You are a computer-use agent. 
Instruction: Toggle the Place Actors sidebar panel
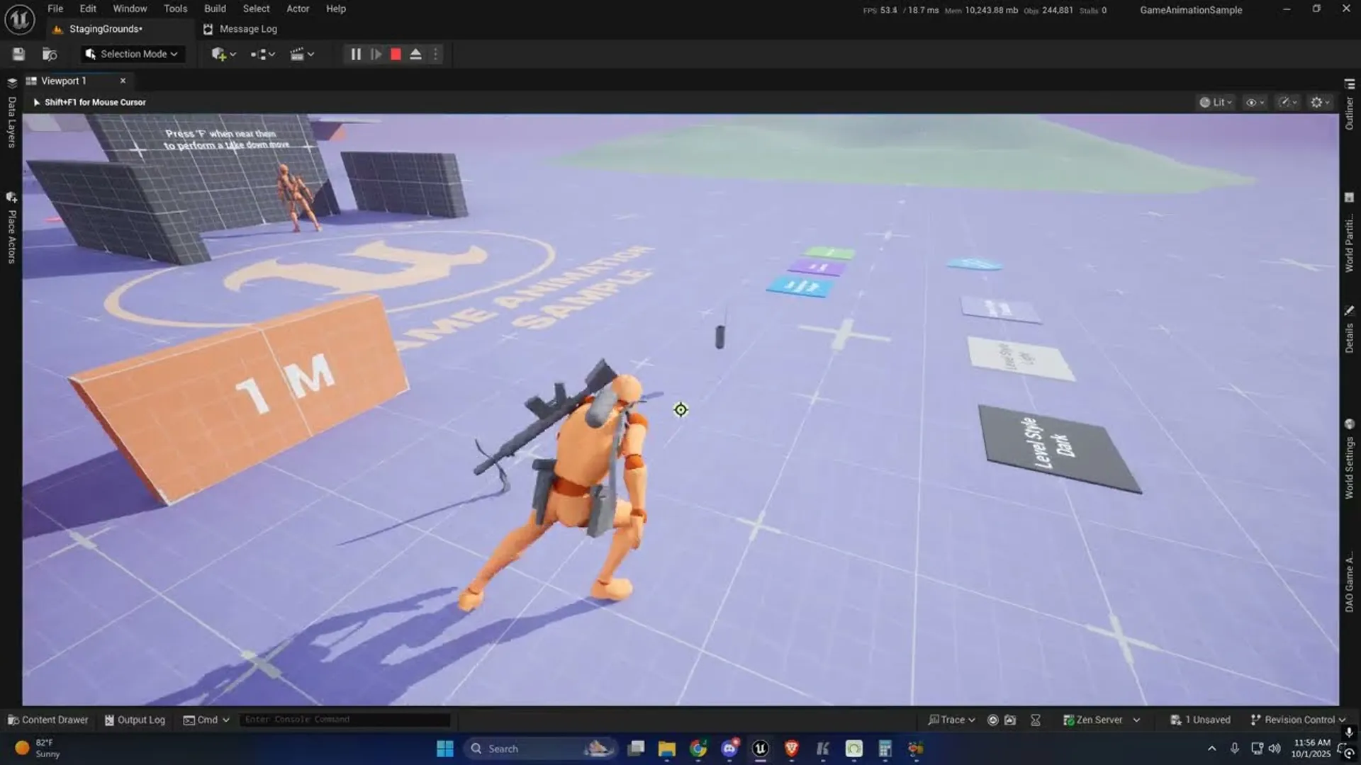tap(11, 227)
